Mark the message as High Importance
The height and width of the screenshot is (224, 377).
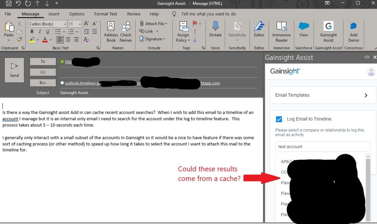(x=195, y=32)
